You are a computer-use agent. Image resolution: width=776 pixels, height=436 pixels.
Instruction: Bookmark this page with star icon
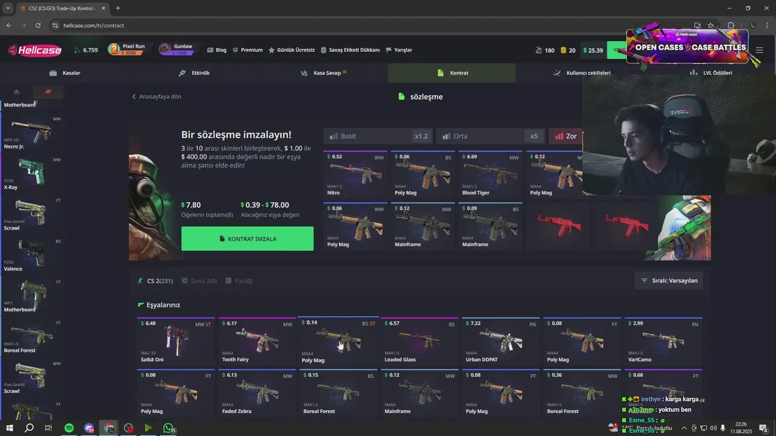pos(711,25)
